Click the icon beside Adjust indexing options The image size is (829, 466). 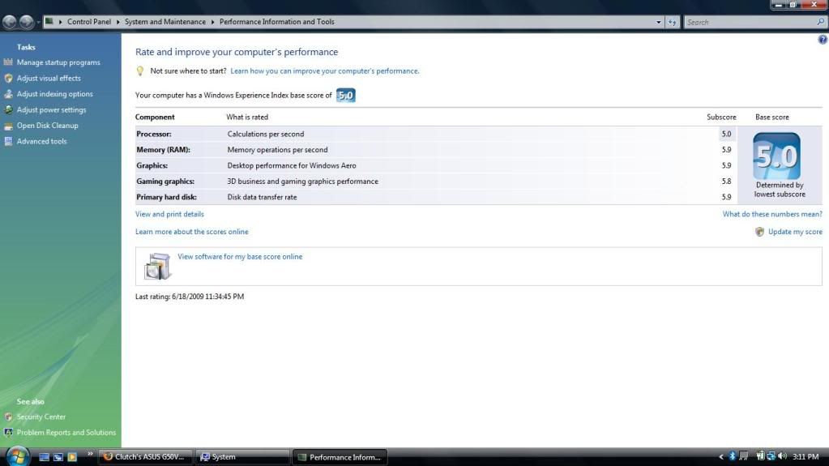[x=8, y=94]
